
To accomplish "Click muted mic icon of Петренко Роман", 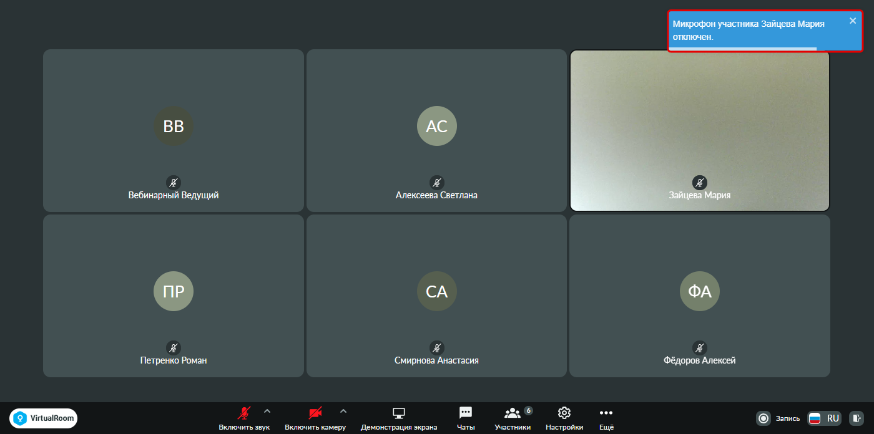I will pos(174,348).
